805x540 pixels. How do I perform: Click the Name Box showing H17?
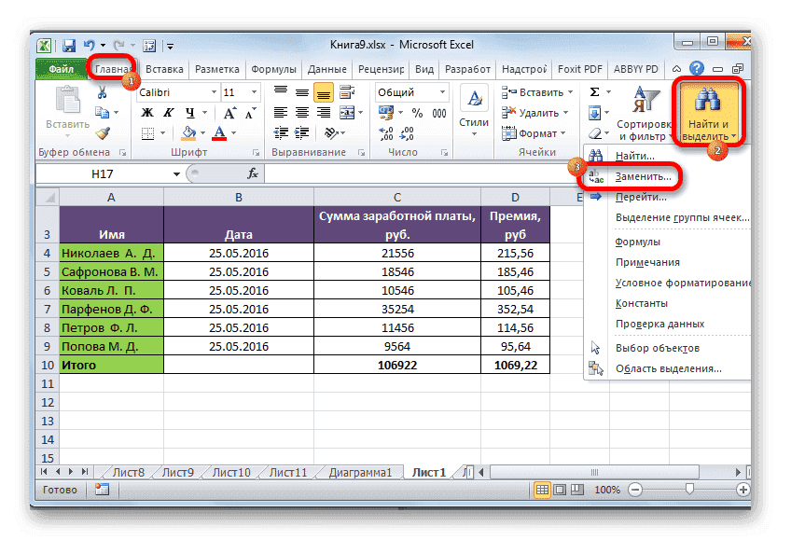(x=103, y=173)
